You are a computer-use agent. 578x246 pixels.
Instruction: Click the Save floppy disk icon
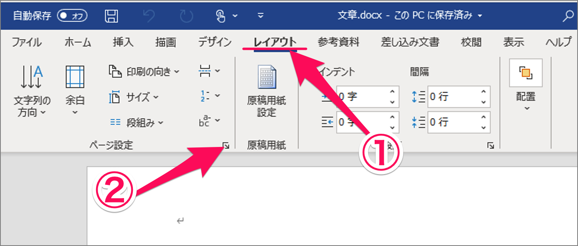pos(111,16)
